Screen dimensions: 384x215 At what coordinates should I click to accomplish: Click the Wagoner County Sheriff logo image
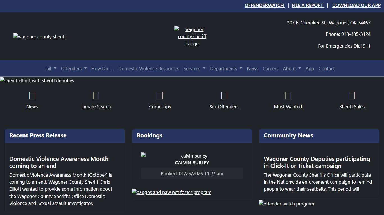tap(40, 37)
